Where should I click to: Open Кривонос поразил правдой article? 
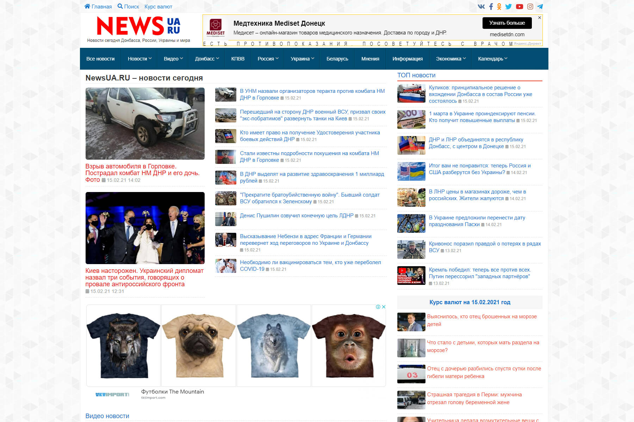tap(485, 247)
